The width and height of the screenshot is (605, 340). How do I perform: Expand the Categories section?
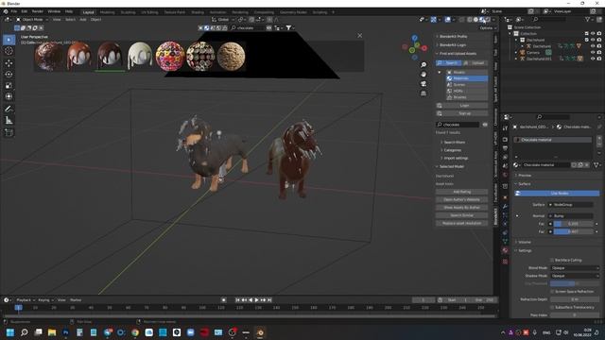click(x=452, y=150)
